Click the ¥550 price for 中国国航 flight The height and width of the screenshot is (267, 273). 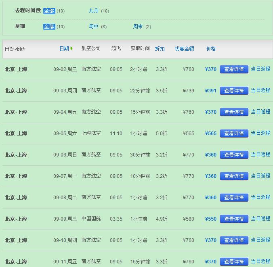click(211, 219)
